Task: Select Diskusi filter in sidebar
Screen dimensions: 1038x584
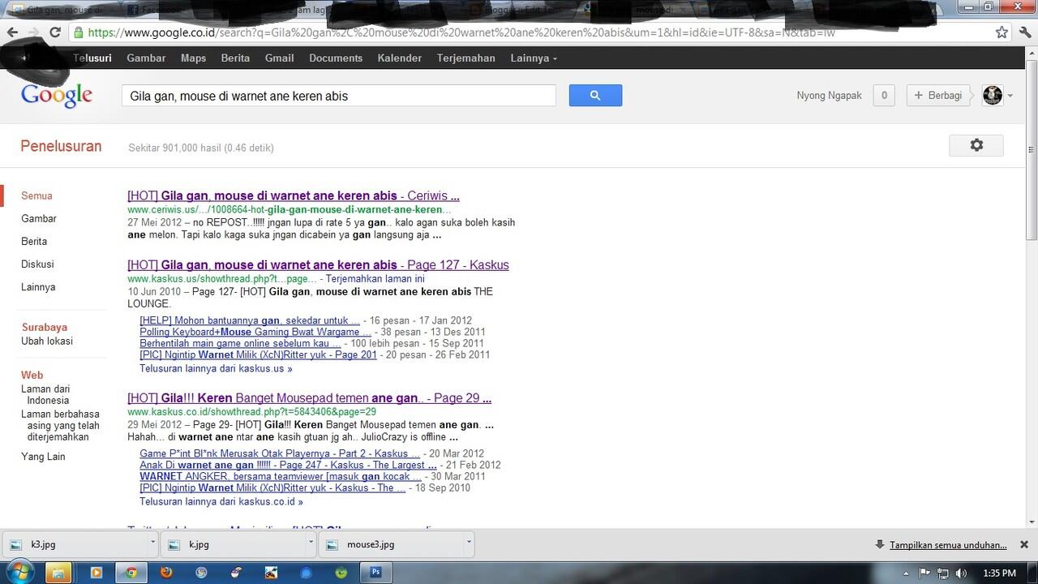Action: coord(37,264)
